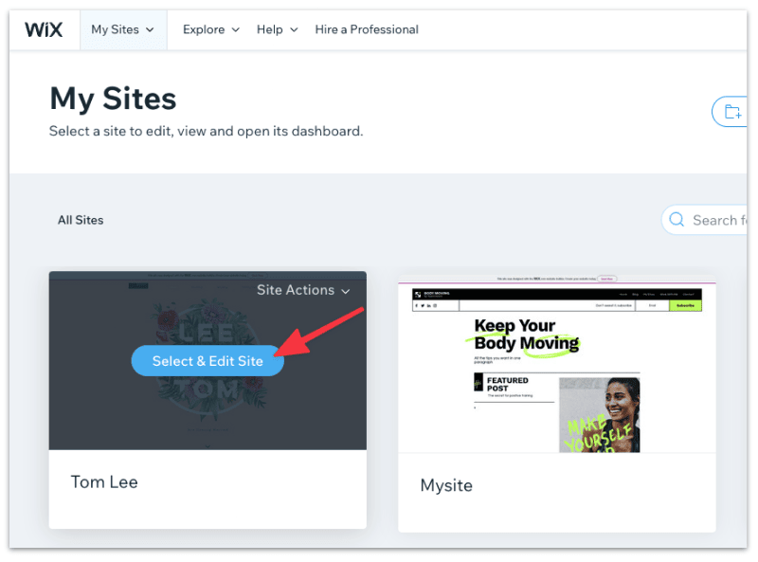Click the Tom Lee site name
The width and height of the screenshot is (758, 562).
pyautogui.click(x=104, y=481)
